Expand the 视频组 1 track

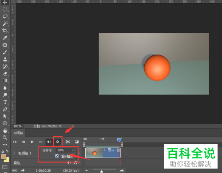pyautogui.click(x=14, y=153)
